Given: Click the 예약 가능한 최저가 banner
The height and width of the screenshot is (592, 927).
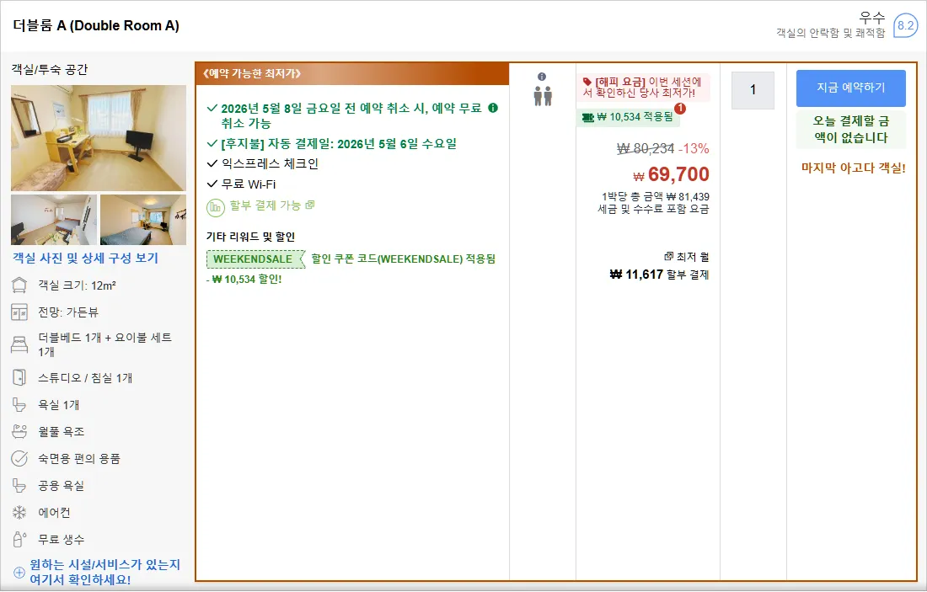Looking at the screenshot, I should coord(352,73).
